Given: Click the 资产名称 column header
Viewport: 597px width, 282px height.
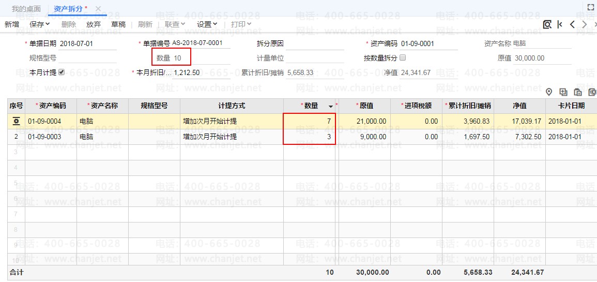Looking at the screenshot, I should 102,106.
